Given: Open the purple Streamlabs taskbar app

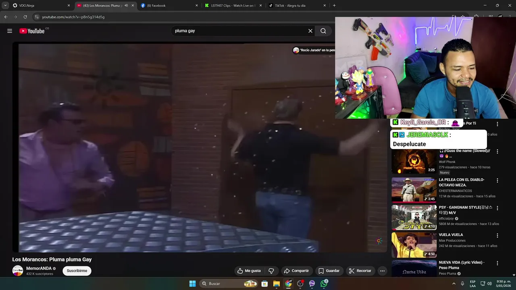Looking at the screenshot, I should (x=312, y=284).
